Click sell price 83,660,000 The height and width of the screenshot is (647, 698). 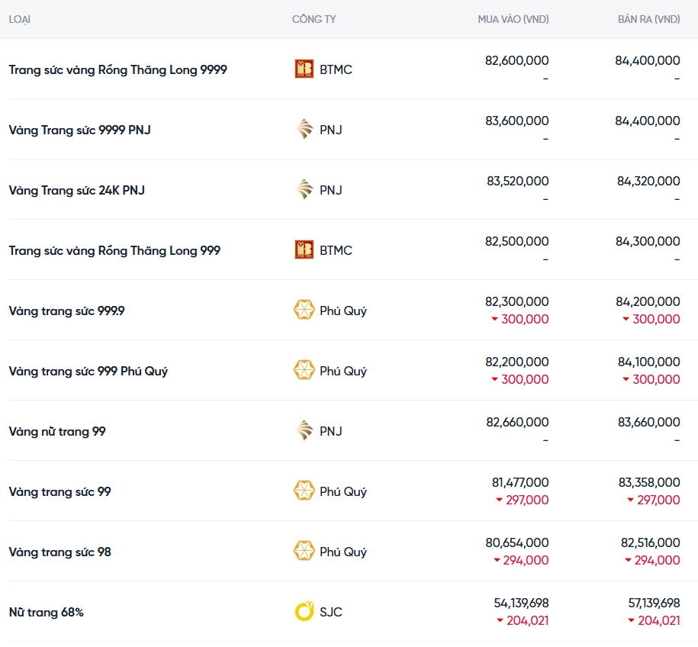648,422
